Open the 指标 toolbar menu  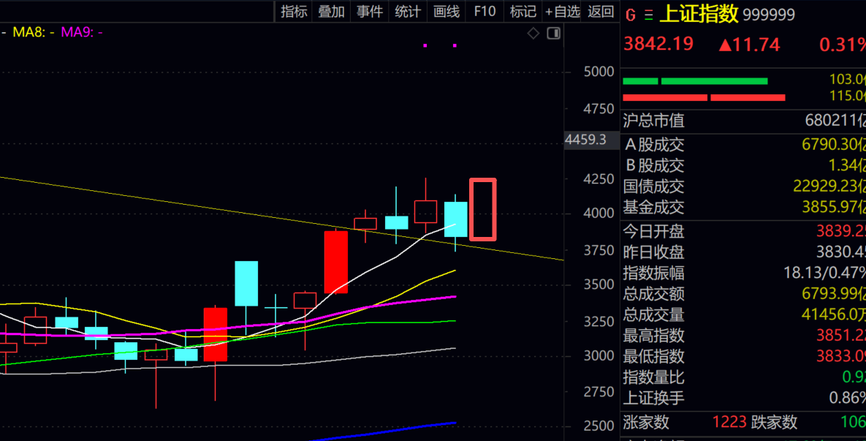click(294, 12)
